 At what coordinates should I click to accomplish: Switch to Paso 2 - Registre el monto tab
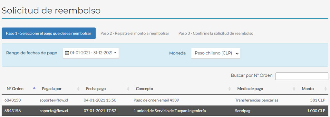tap(135, 33)
